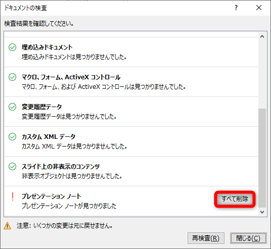This screenshot has height=249, width=271.
Task: Select the 埋め込みドキュメント heading
Action: (47, 47)
